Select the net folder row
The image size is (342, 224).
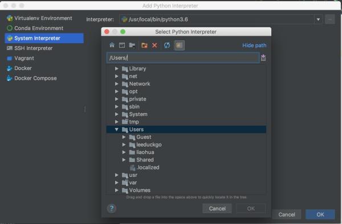tap(186, 76)
